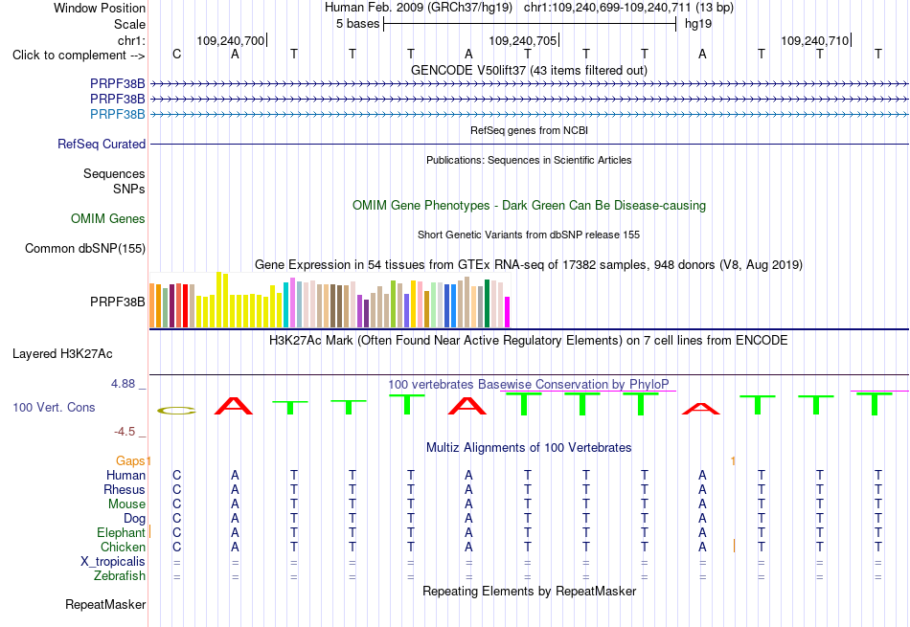Click the RepeatMasker track label
The image size is (910, 627).
105,604
